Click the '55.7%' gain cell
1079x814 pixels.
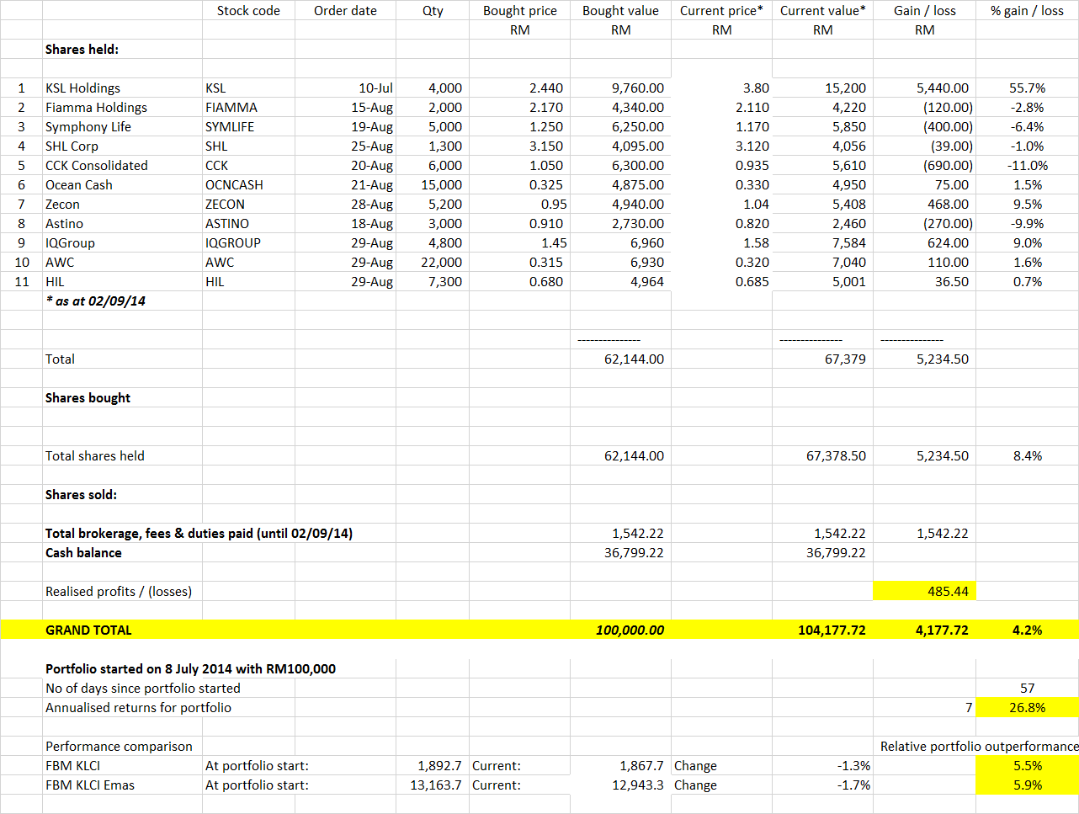[1027, 88]
